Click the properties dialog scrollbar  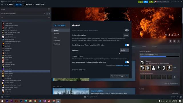[131, 49]
